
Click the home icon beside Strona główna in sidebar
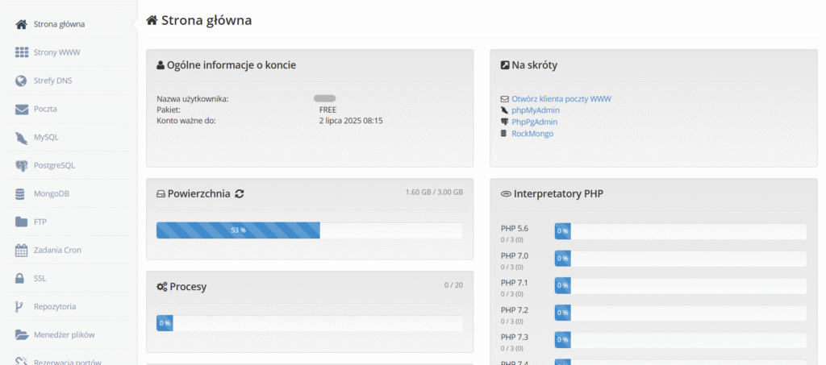point(21,24)
